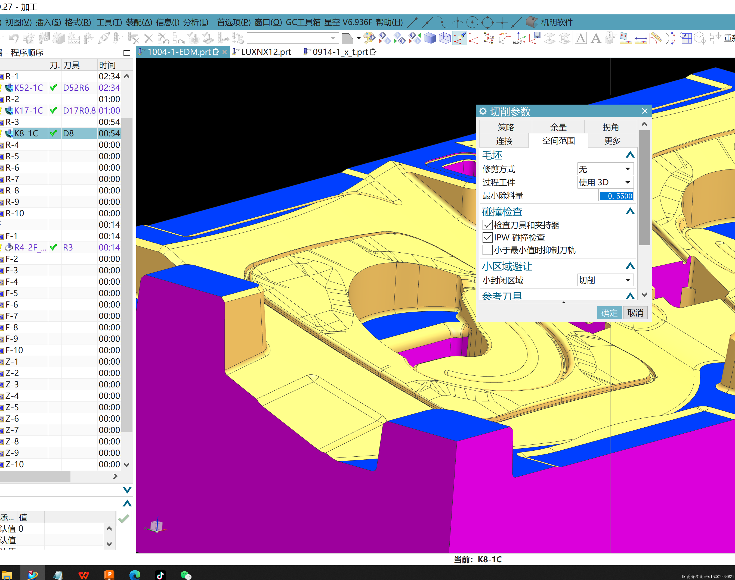Collapse the 小区域避让 section
Viewport: 735px width, 580px height.
pyautogui.click(x=630, y=266)
